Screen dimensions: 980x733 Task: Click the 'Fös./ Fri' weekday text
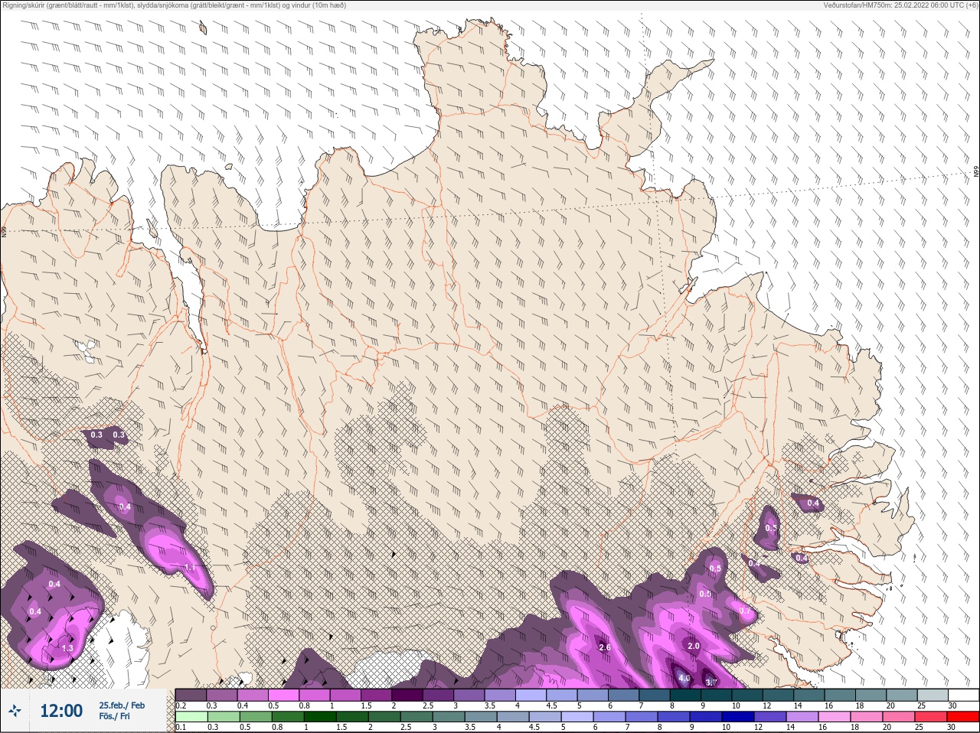click(x=114, y=717)
